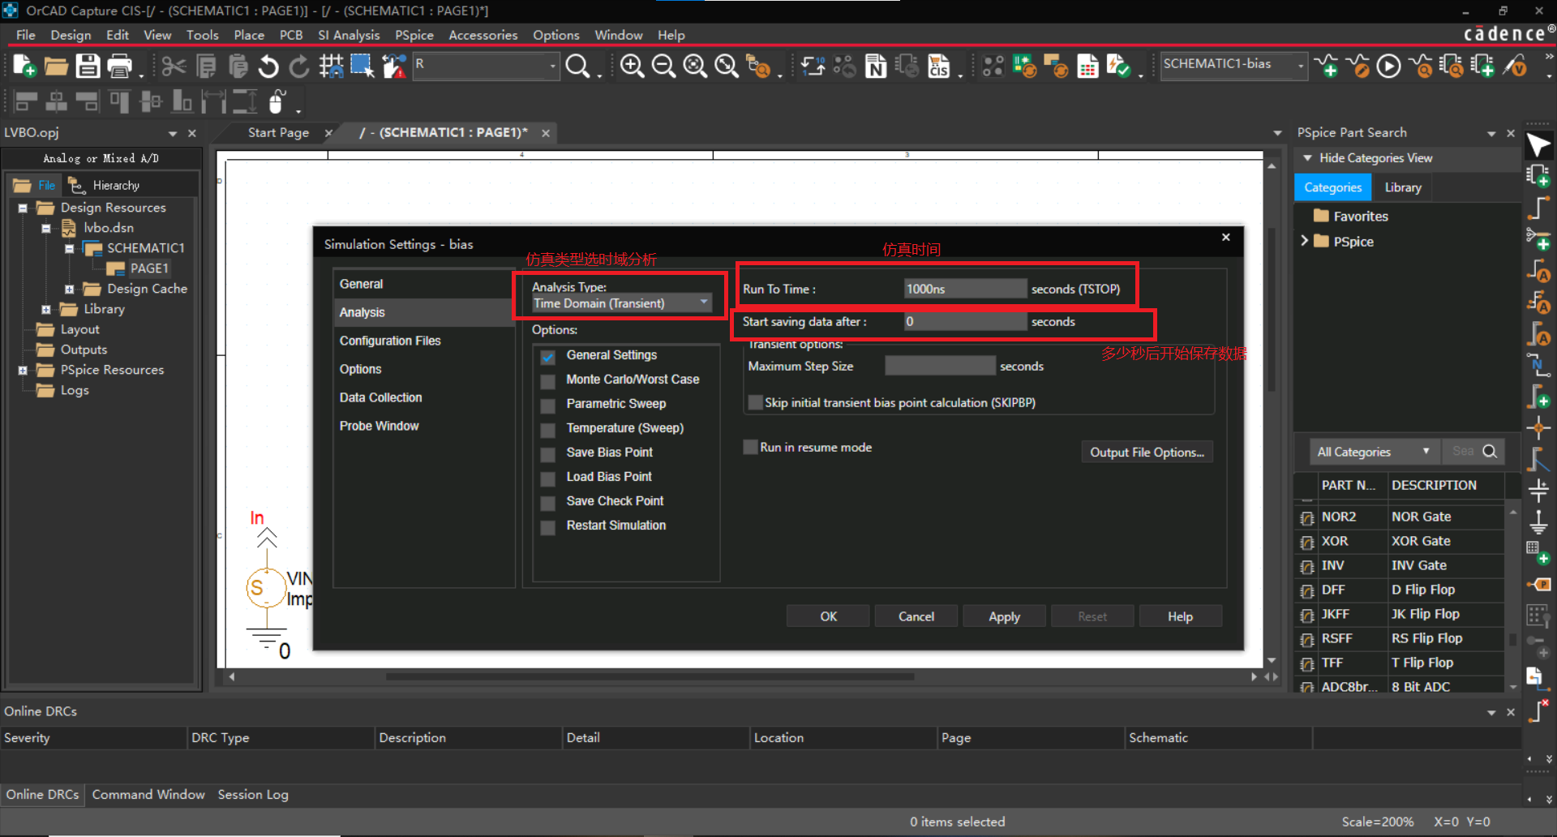Screen dimensions: 1557x837
Task: Click the Place Part tool icon
Action: (x=1538, y=176)
